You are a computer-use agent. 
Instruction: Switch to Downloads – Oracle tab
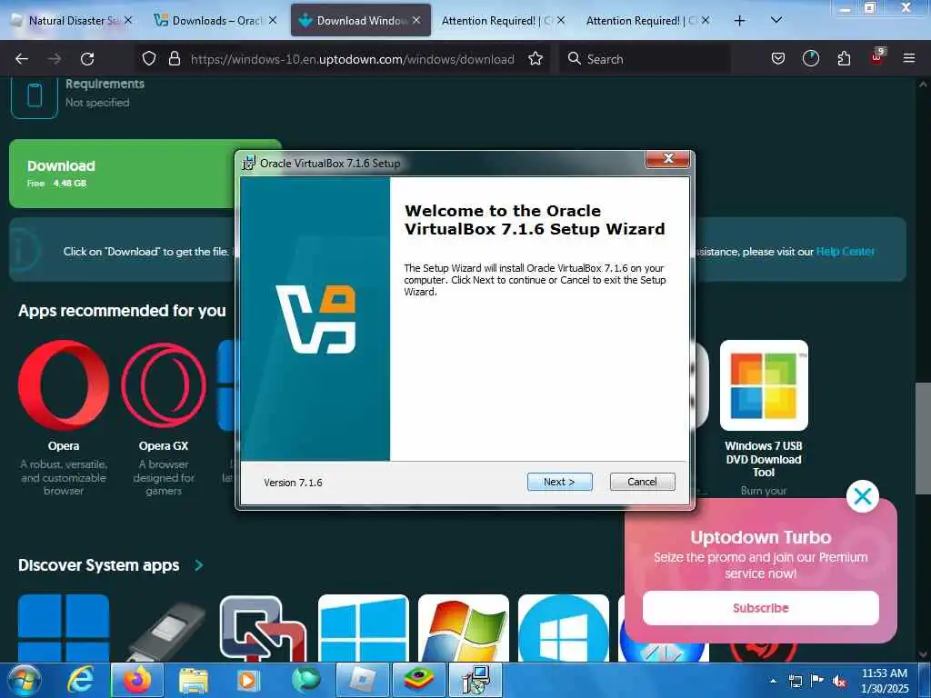pyautogui.click(x=215, y=20)
